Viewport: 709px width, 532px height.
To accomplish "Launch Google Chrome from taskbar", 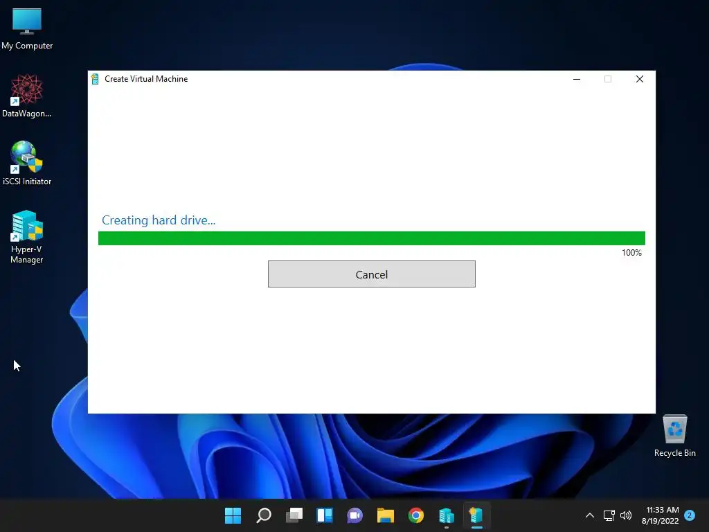I will 416,515.
